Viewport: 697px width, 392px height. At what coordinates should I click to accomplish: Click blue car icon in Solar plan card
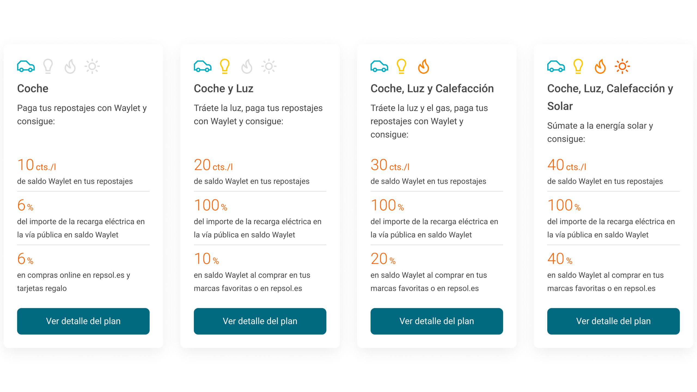pos(556,66)
